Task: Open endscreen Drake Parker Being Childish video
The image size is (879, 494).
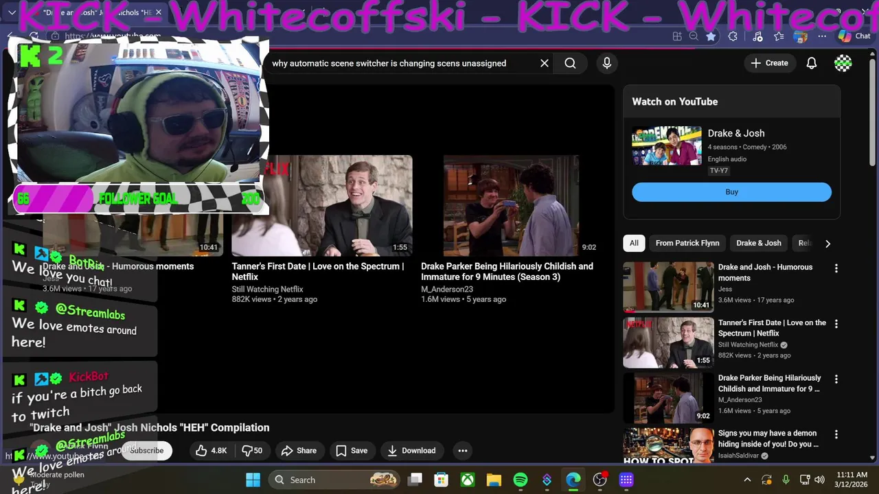Action: [511, 206]
